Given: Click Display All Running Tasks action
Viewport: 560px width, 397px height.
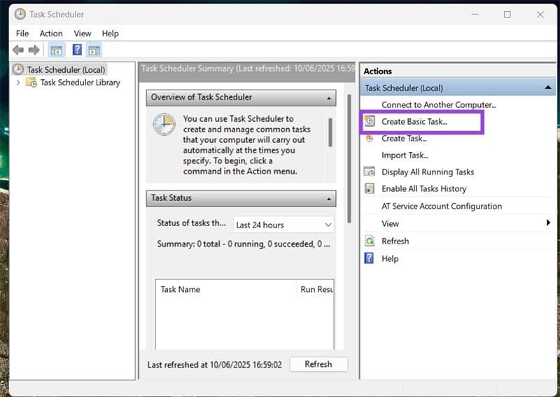Looking at the screenshot, I should click(428, 172).
